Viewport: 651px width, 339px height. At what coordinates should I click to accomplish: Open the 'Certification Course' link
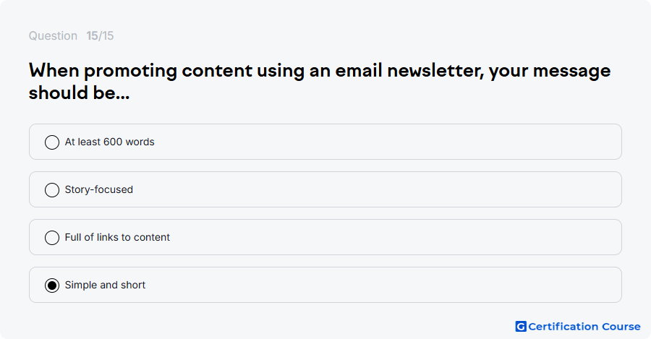point(578,327)
